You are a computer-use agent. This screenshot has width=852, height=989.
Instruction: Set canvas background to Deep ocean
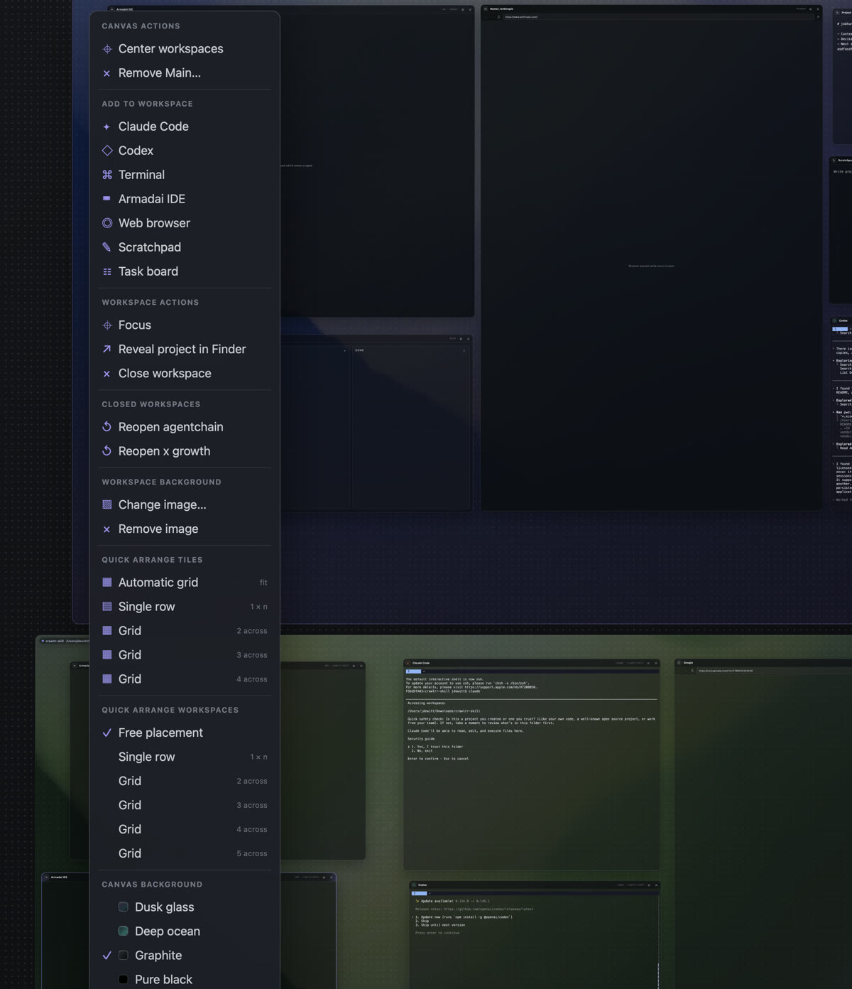pyautogui.click(x=185, y=931)
